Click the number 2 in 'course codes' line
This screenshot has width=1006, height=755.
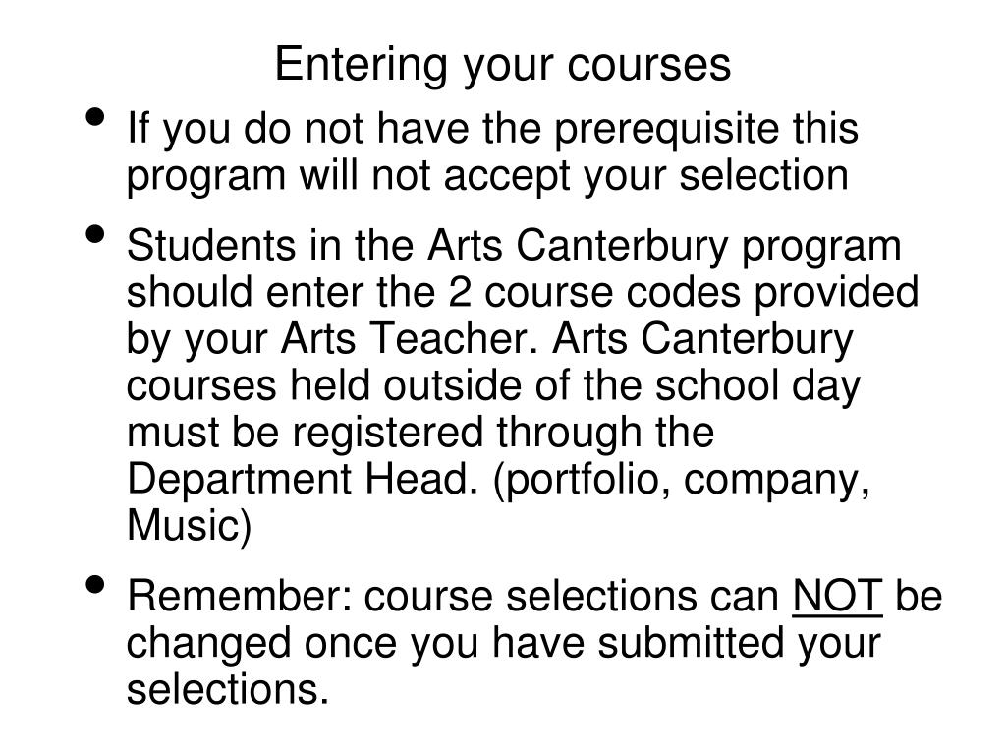coord(459,293)
